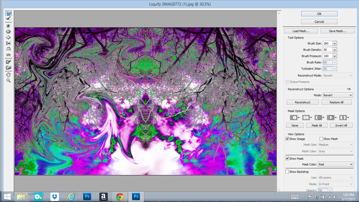
Task: Enable the Show Mesh checkbox
Action: 321,139
